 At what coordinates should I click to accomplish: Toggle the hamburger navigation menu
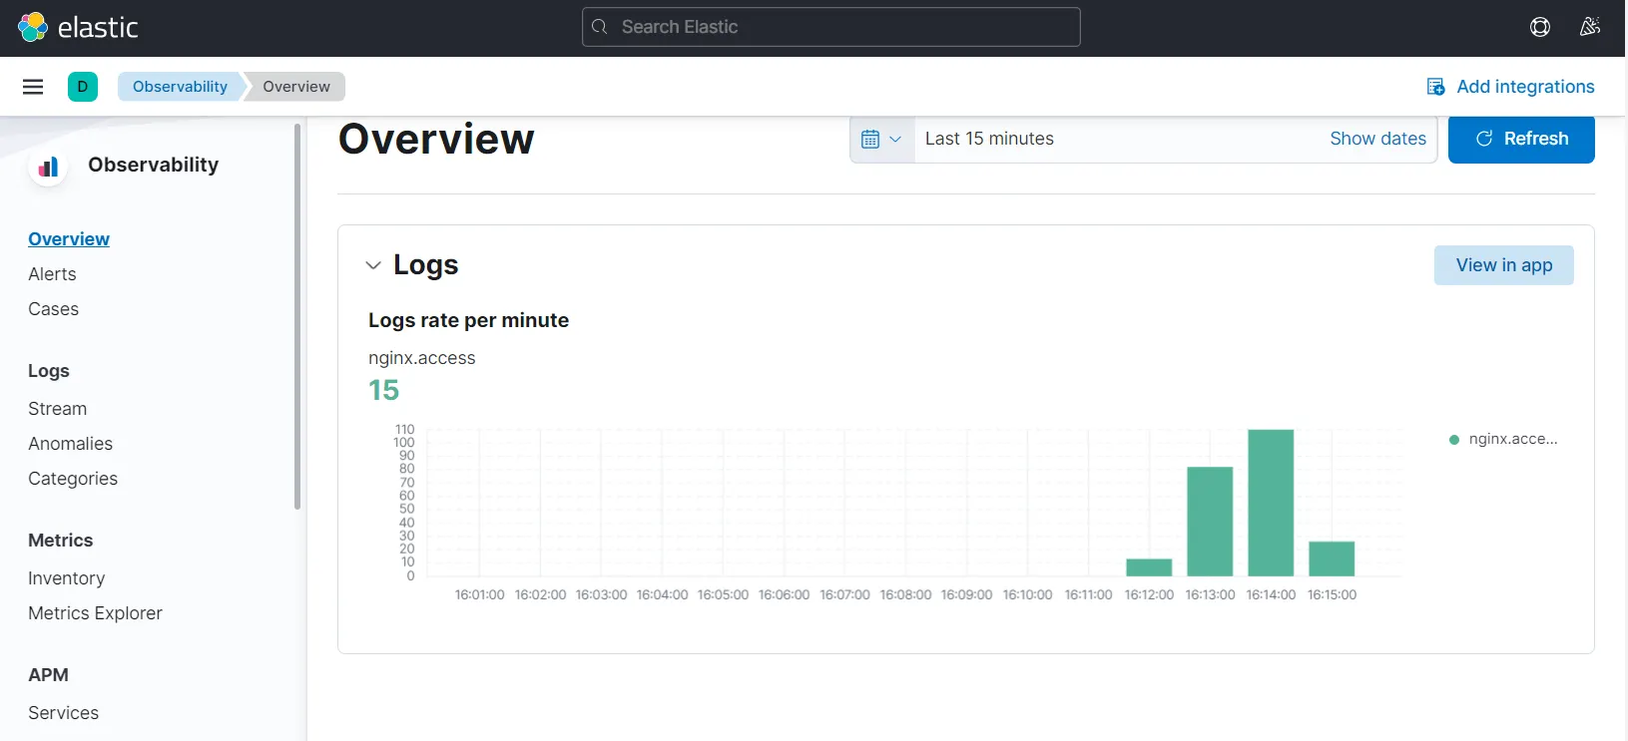33,87
